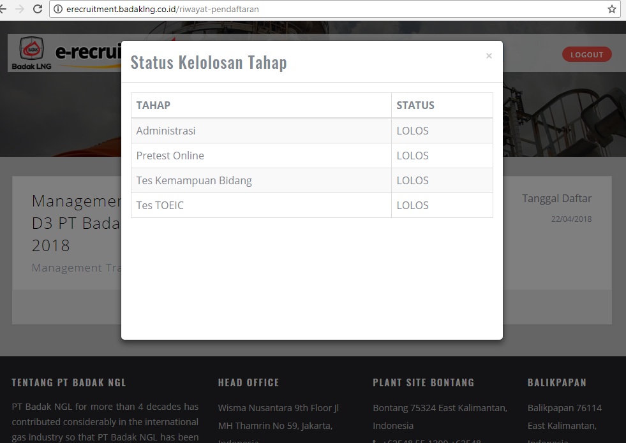Bookmark this page with the star icon
Image resolution: width=626 pixels, height=443 pixels.
(x=611, y=9)
